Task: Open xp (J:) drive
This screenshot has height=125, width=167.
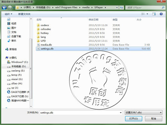Action: (x=13, y=88)
